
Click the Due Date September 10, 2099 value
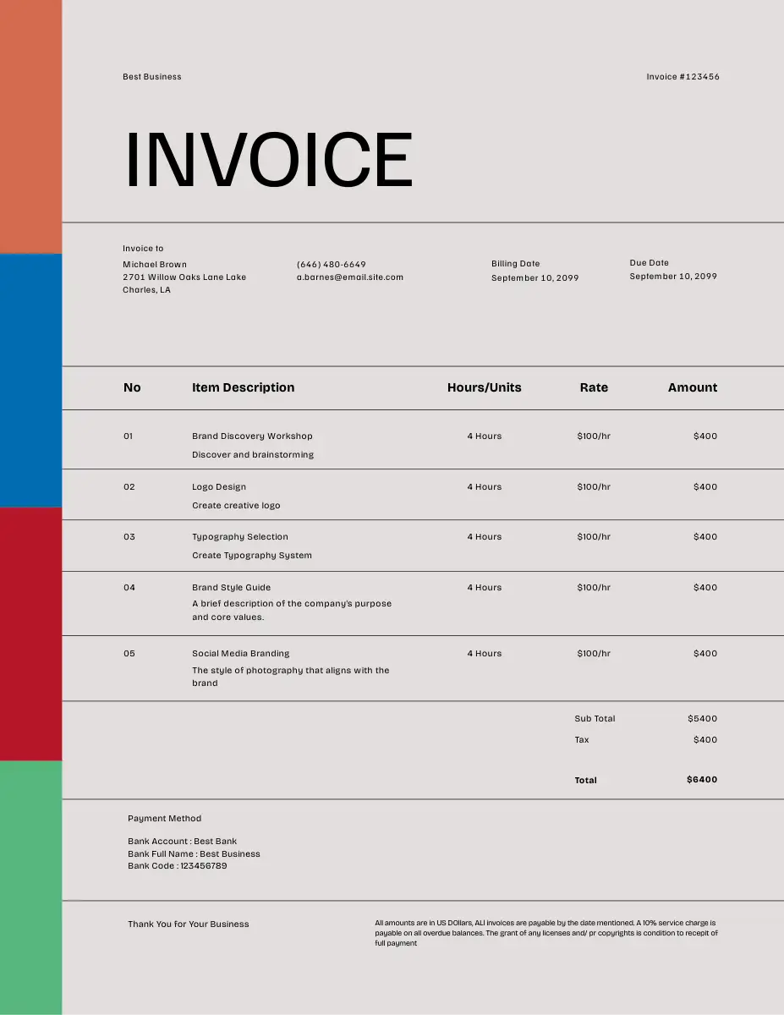672,277
